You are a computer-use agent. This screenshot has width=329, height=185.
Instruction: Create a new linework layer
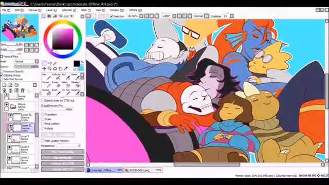pyautogui.click(x=10, y=85)
